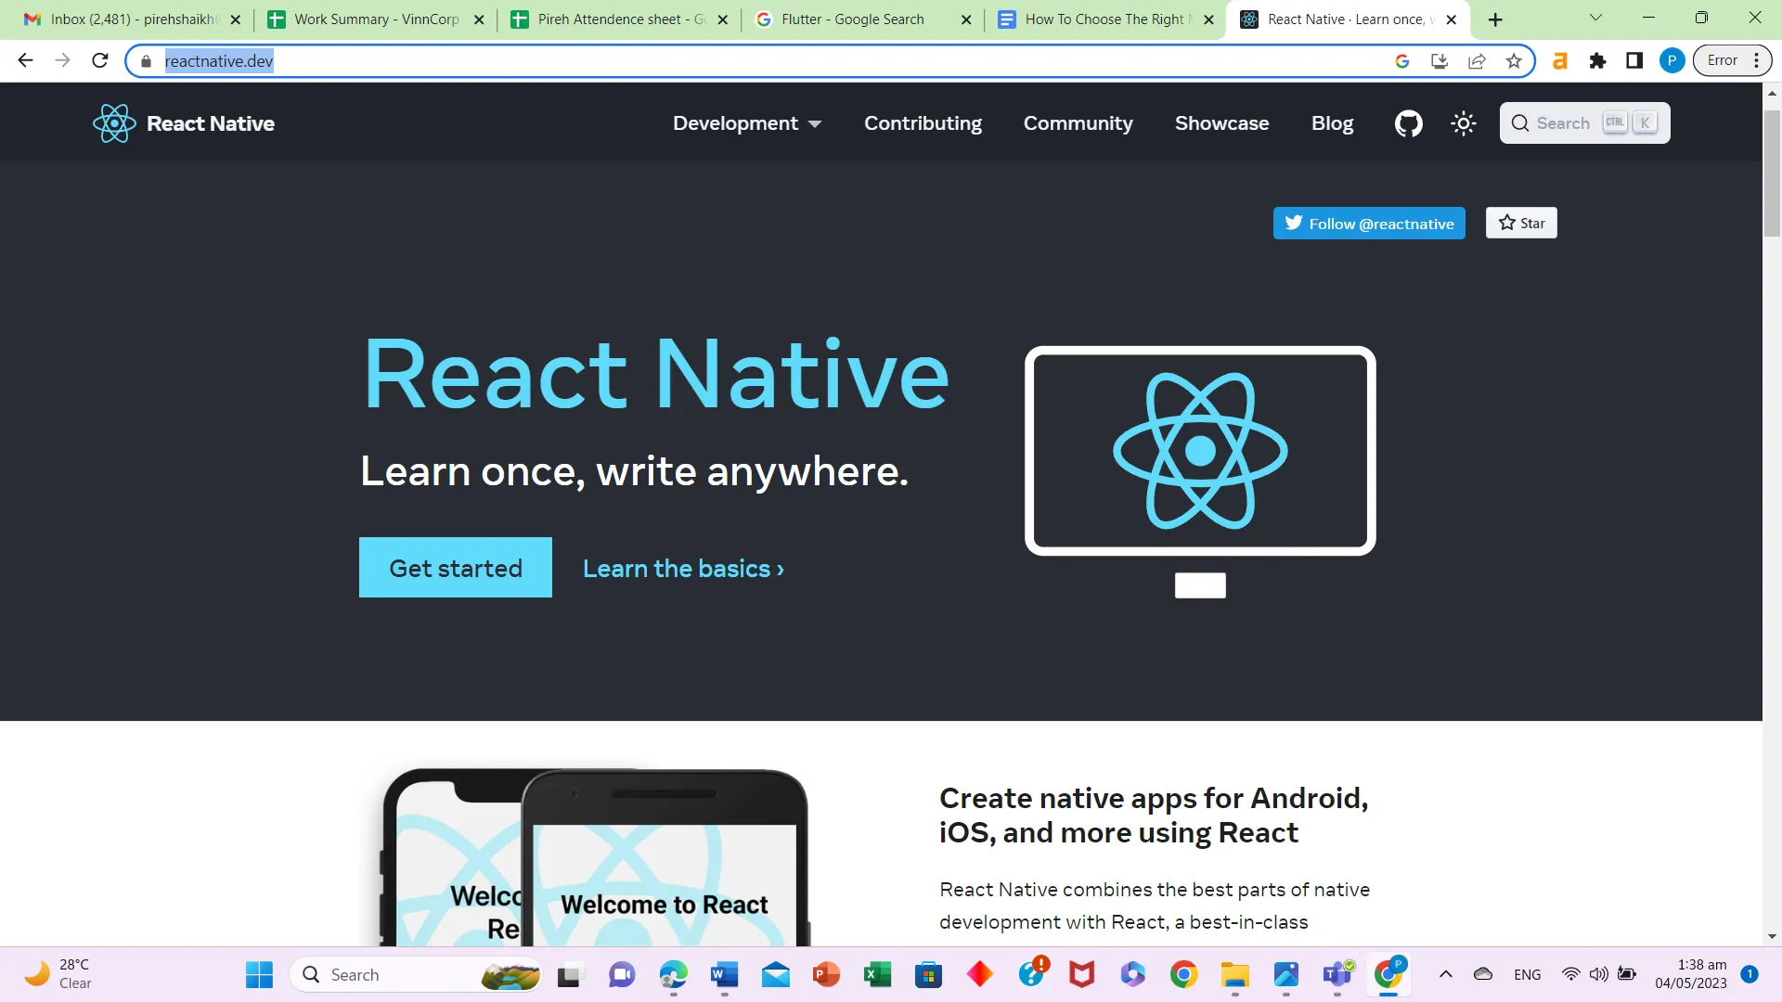Expand the Development dropdown menu
1782x1002 pixels.
tap(747, 123)
